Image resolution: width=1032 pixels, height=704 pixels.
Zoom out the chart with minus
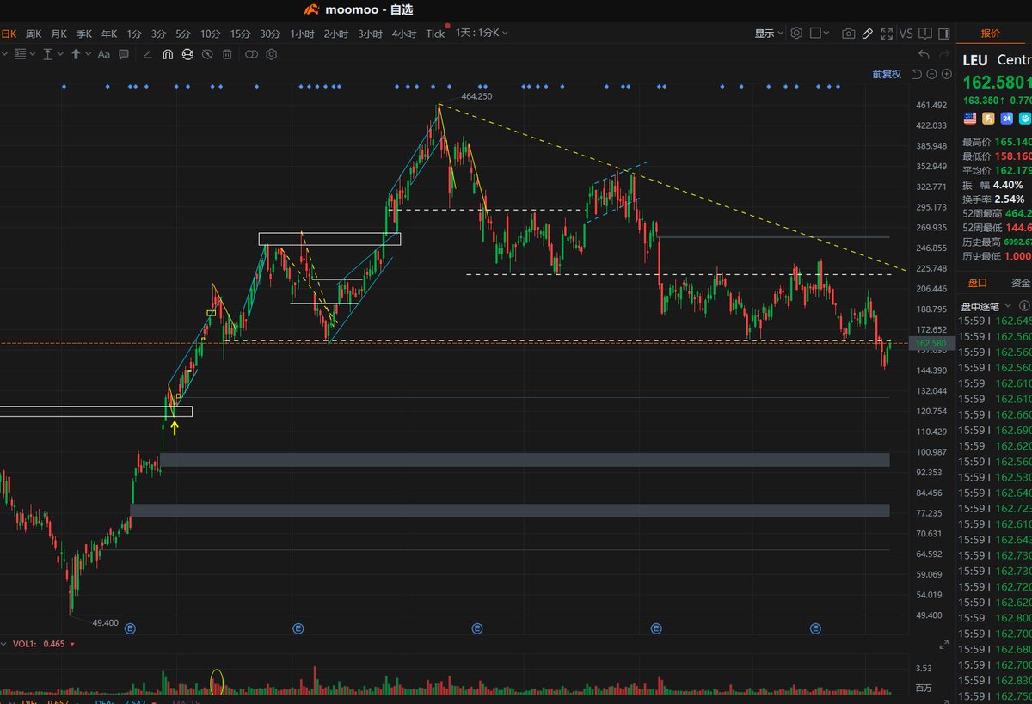pyautogui.click(x=931, y=74)
